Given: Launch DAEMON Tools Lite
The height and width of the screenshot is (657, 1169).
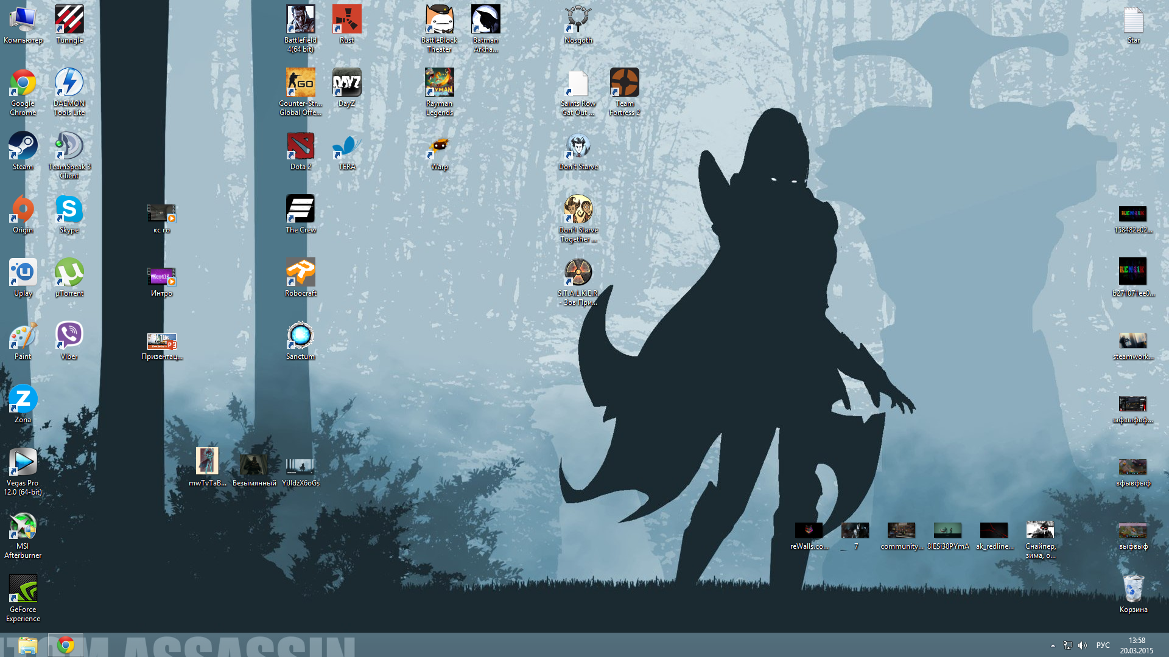Looking at the screenshot, I should pos(69,92).
